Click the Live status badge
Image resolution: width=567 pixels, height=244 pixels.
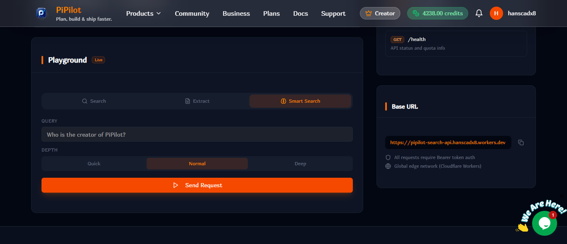click(x=98, y=60)
